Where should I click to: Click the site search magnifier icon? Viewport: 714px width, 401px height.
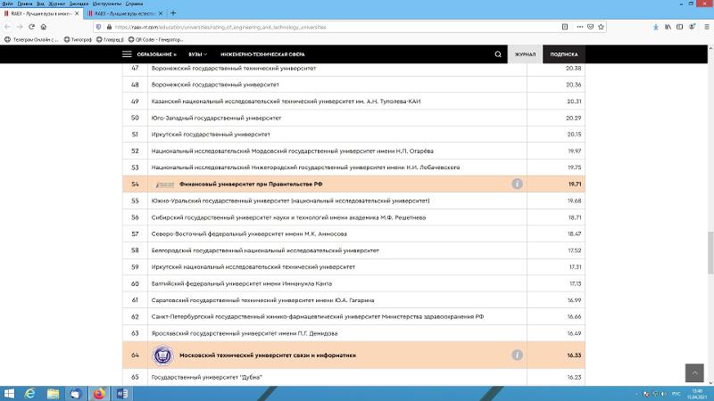498,54
